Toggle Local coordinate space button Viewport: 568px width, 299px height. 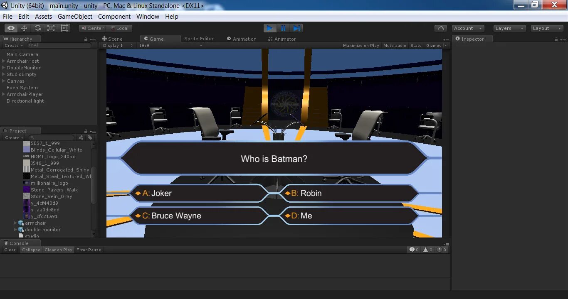coord(119,28)
